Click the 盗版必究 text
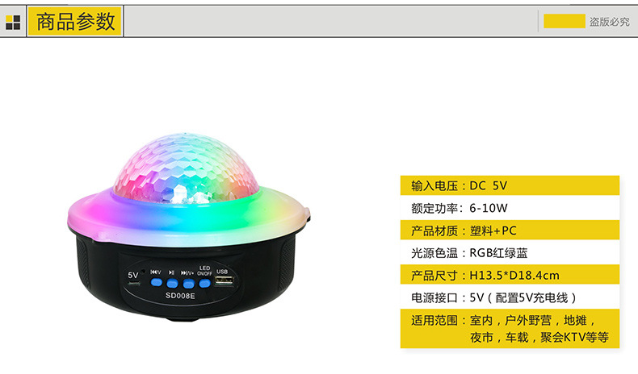This screenshot has height=374, width=638. (609, 22)
